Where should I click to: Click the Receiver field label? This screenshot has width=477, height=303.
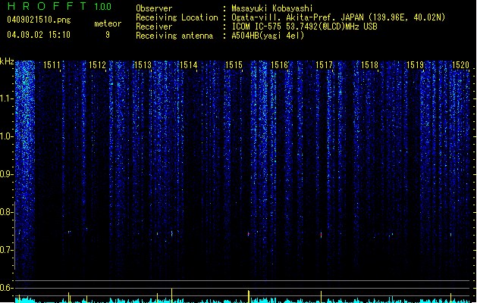154,27
